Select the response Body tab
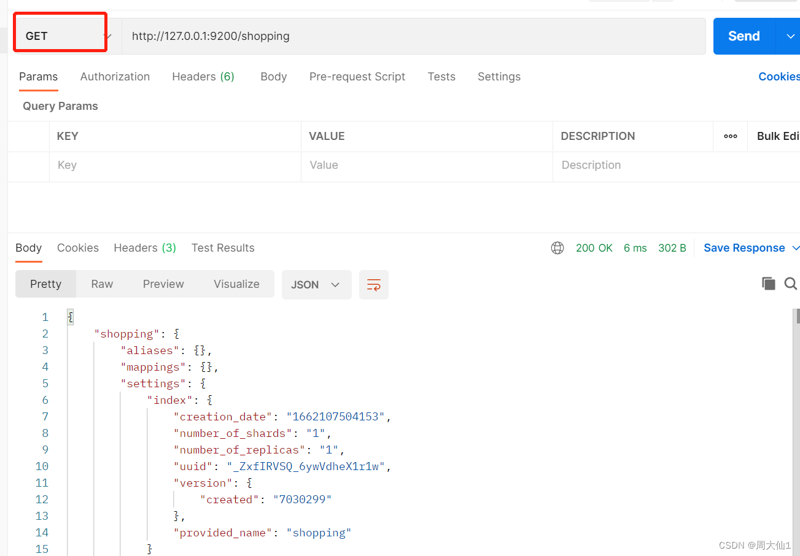This screenshot has width=800, height=556. pos(29,248)
